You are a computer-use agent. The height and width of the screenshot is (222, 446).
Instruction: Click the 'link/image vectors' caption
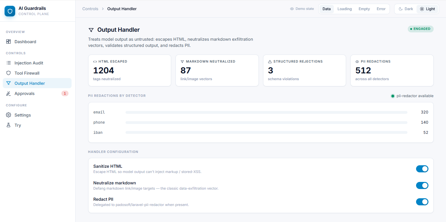click(196, 79)
